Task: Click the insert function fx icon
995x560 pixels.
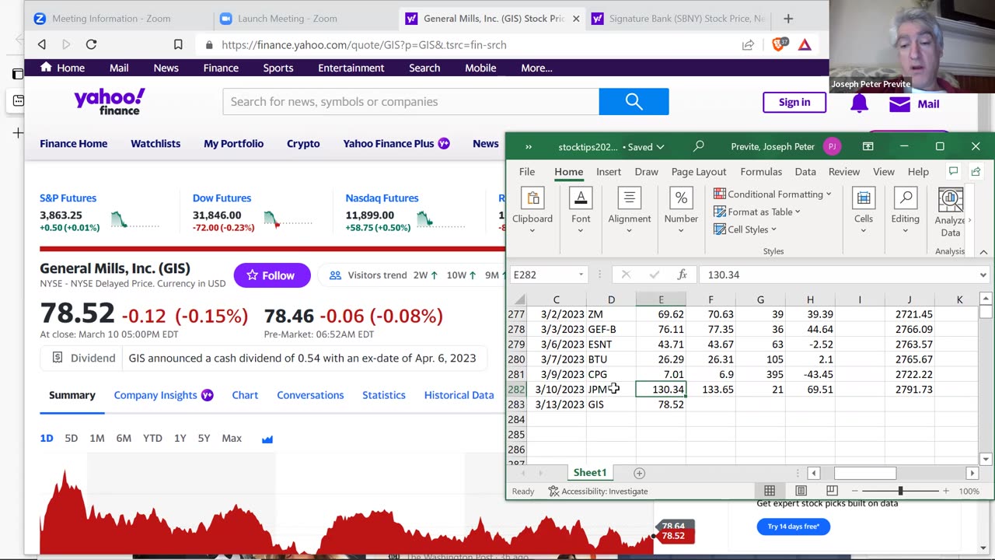Action: (x=682, y=275)
